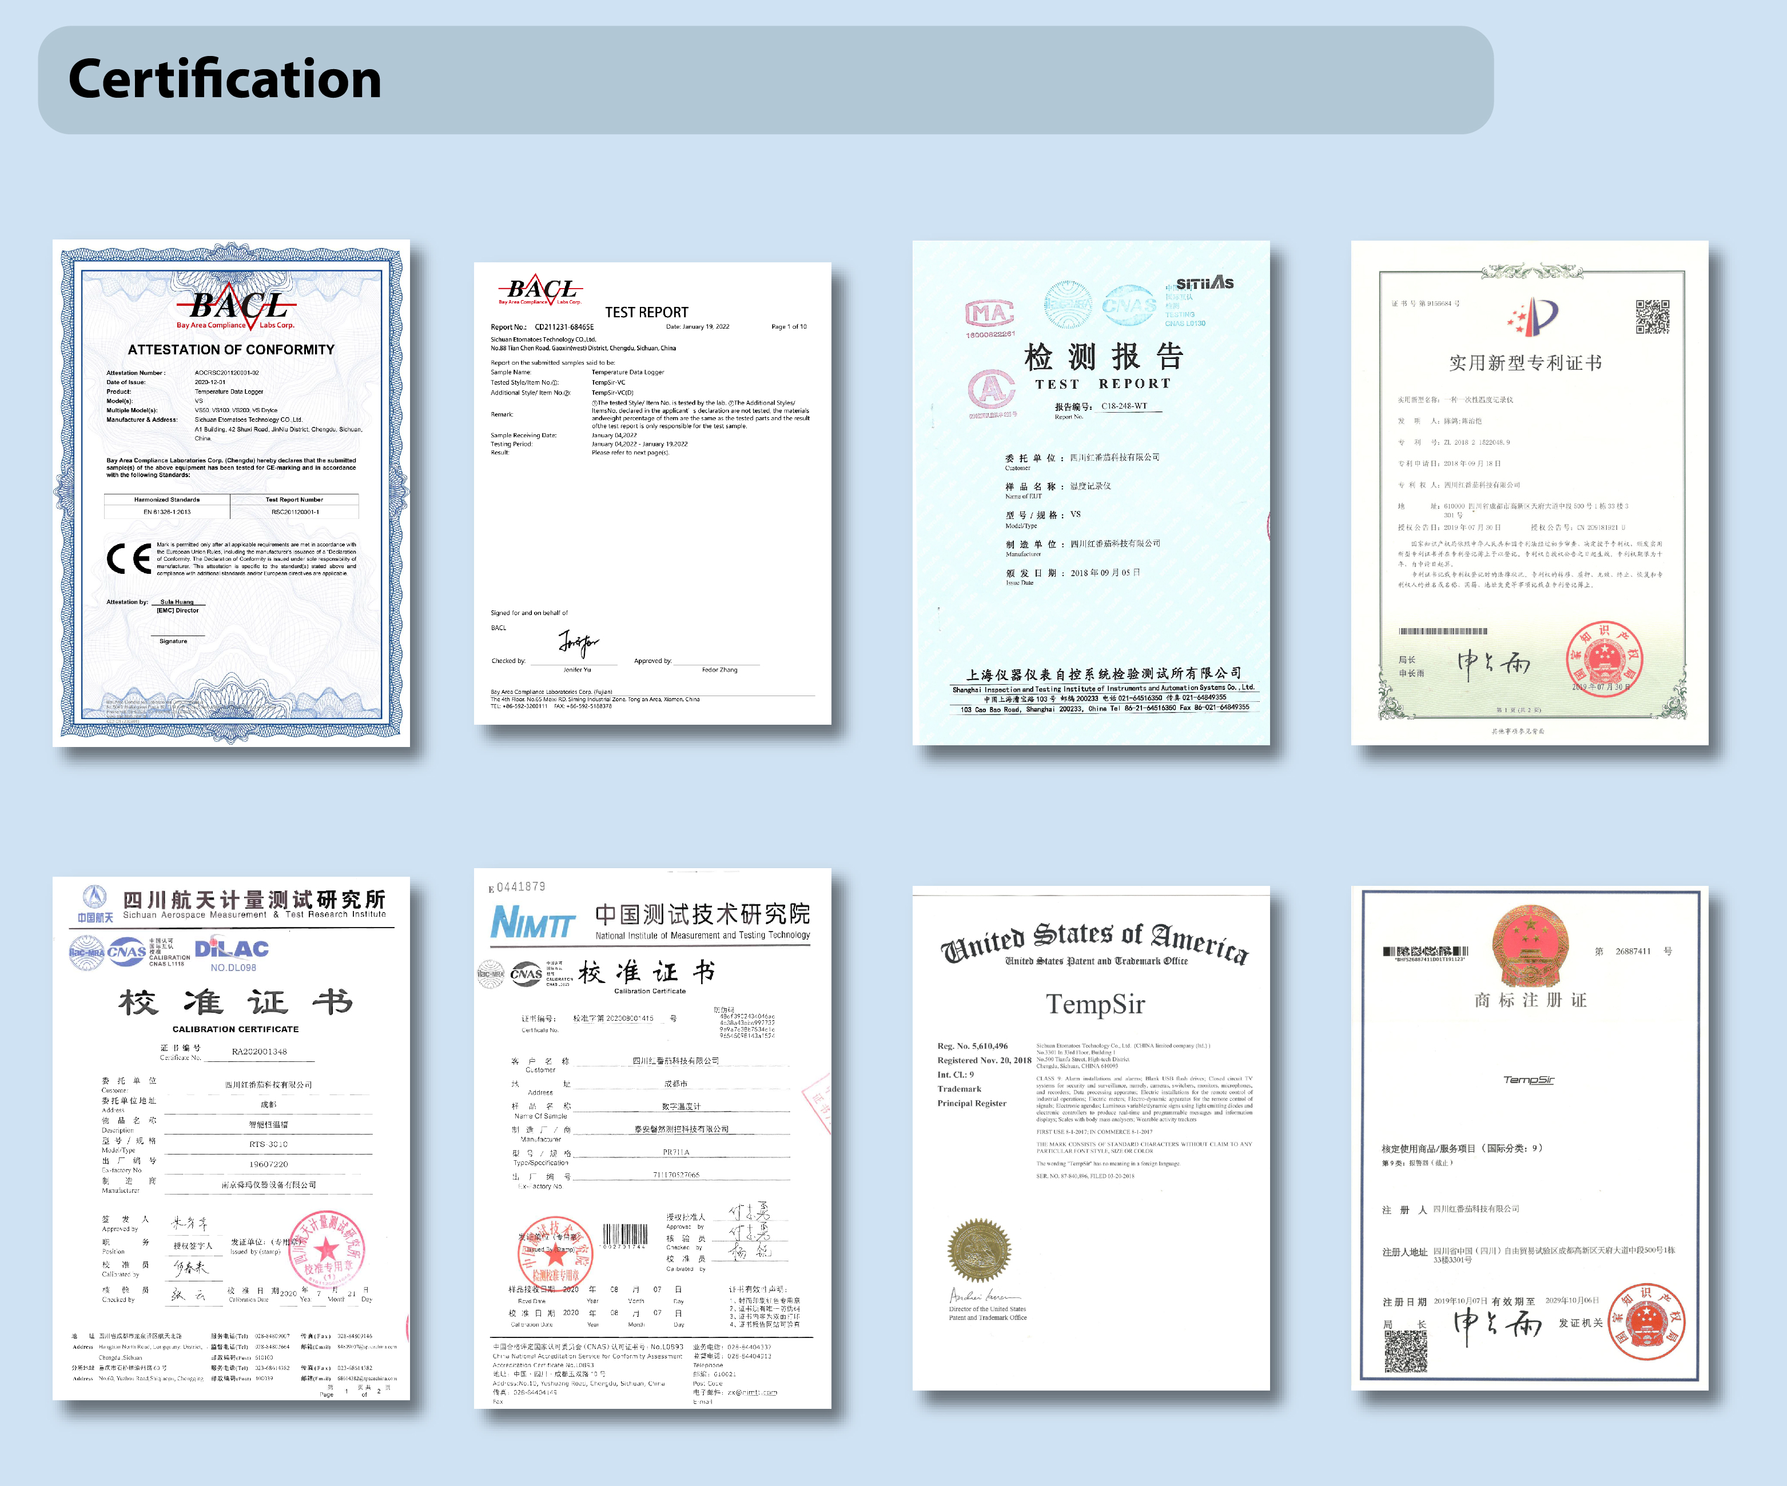Click the NO.DL098 text under the DILAC logo
Screen dimensions: 1787x1486
(233, 967)
